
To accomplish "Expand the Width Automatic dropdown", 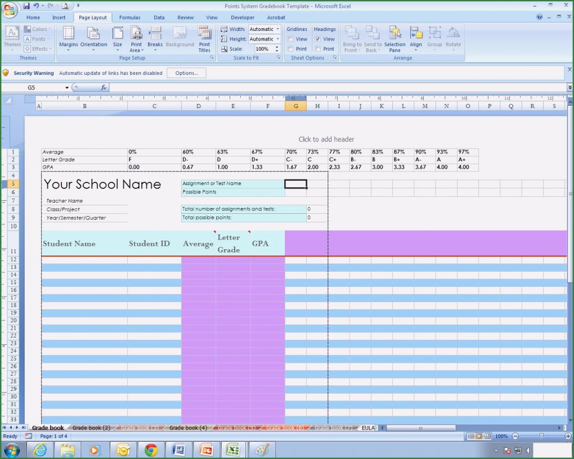I will point(278,29).
